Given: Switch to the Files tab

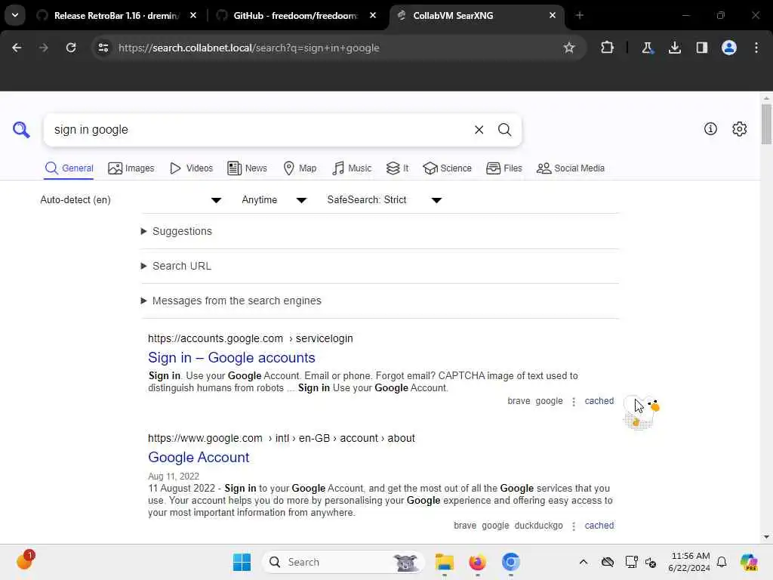Looking at the screenshot, I should point(504,168).
